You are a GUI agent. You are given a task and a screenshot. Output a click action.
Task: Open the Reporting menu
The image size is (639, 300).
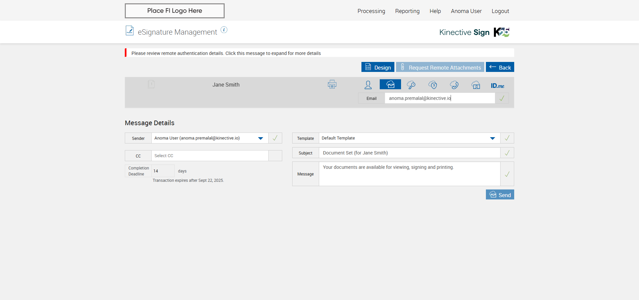point(407,11)
